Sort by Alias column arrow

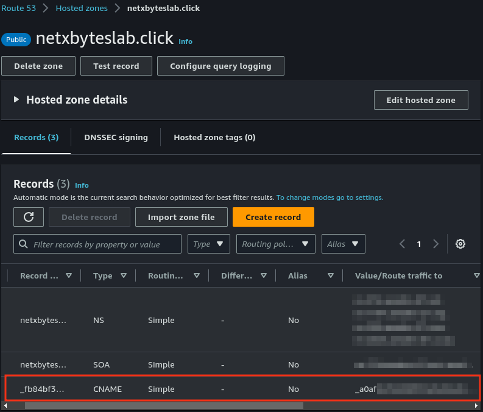pos(331,275)
